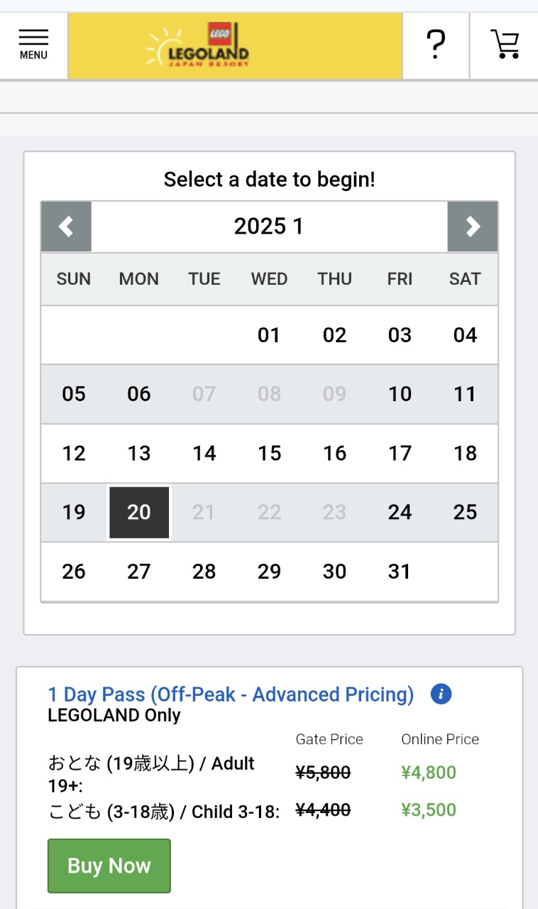
Task: Choose date 24 on the calendar
Action: (x=400, y=513)
